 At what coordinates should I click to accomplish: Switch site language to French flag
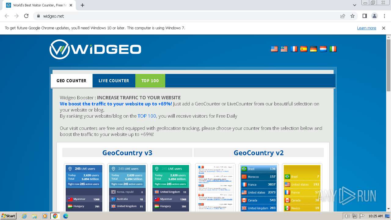[294, 49]
